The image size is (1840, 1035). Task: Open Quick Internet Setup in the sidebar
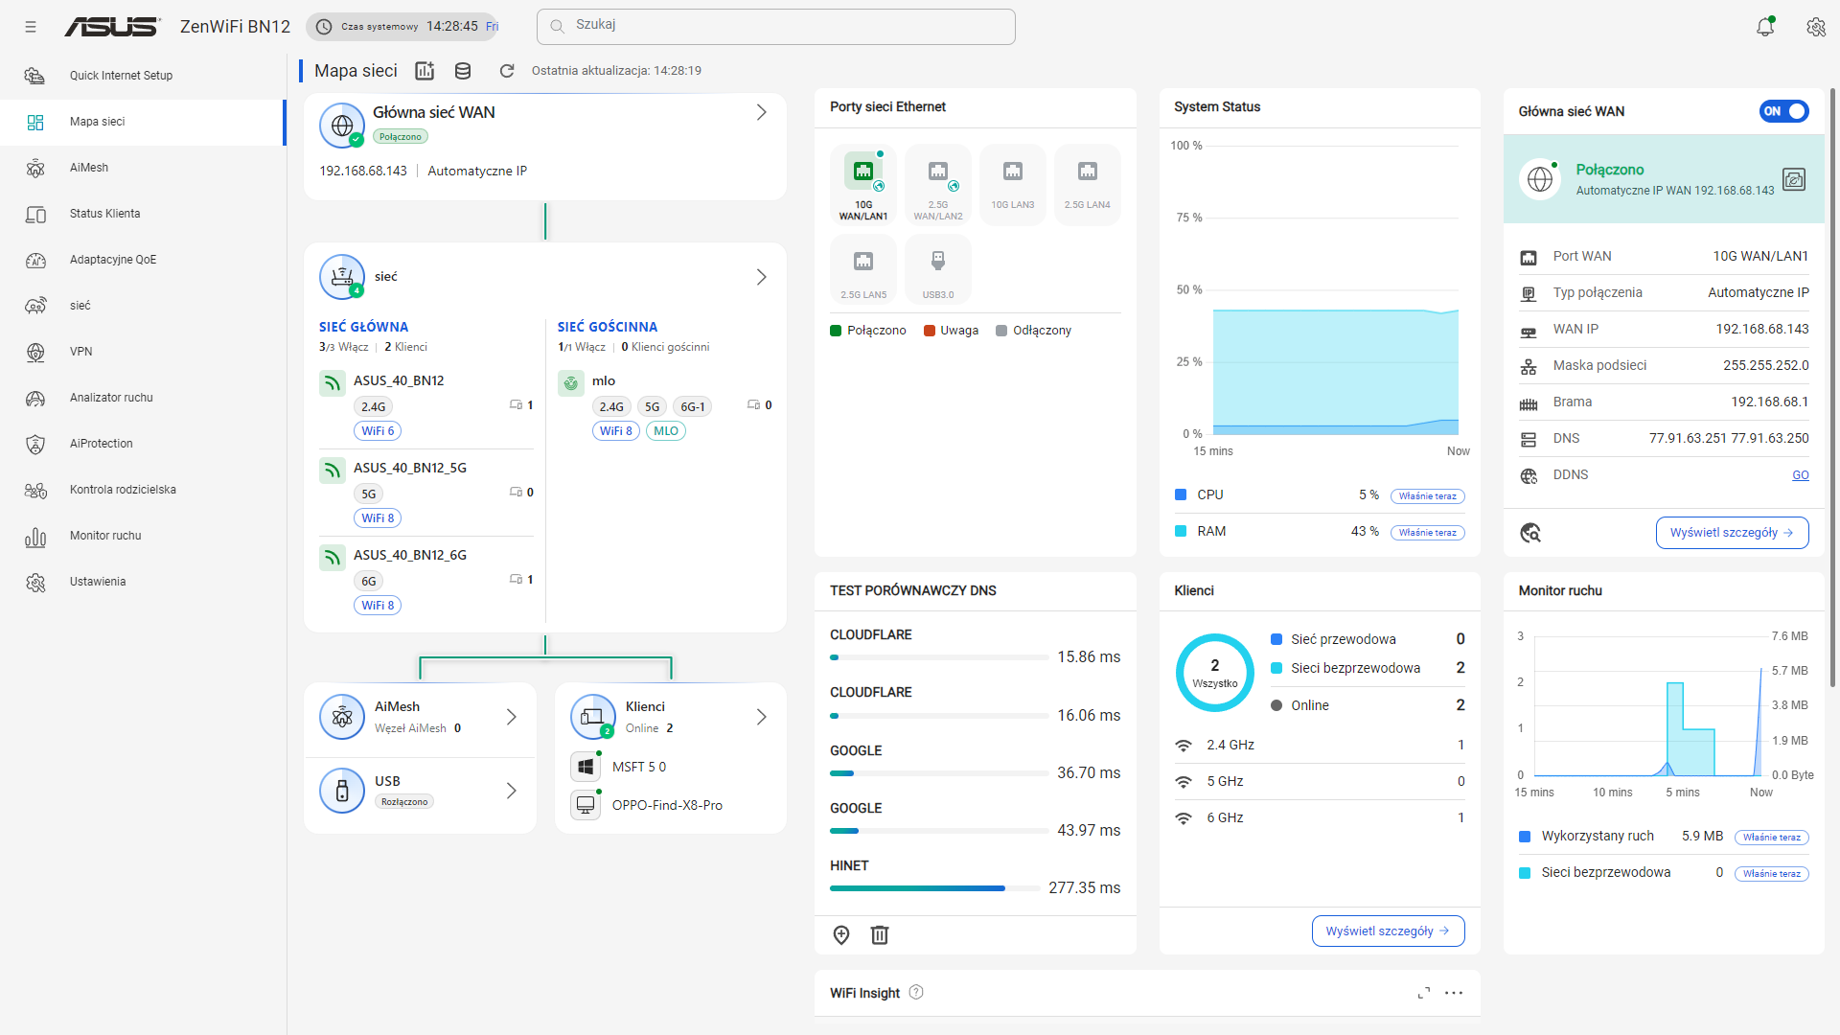(143, 76)
